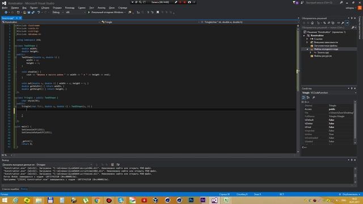363x204 pixels.
Task: Click the Save file toolbar icon
Action: click(x=29, y=12)
